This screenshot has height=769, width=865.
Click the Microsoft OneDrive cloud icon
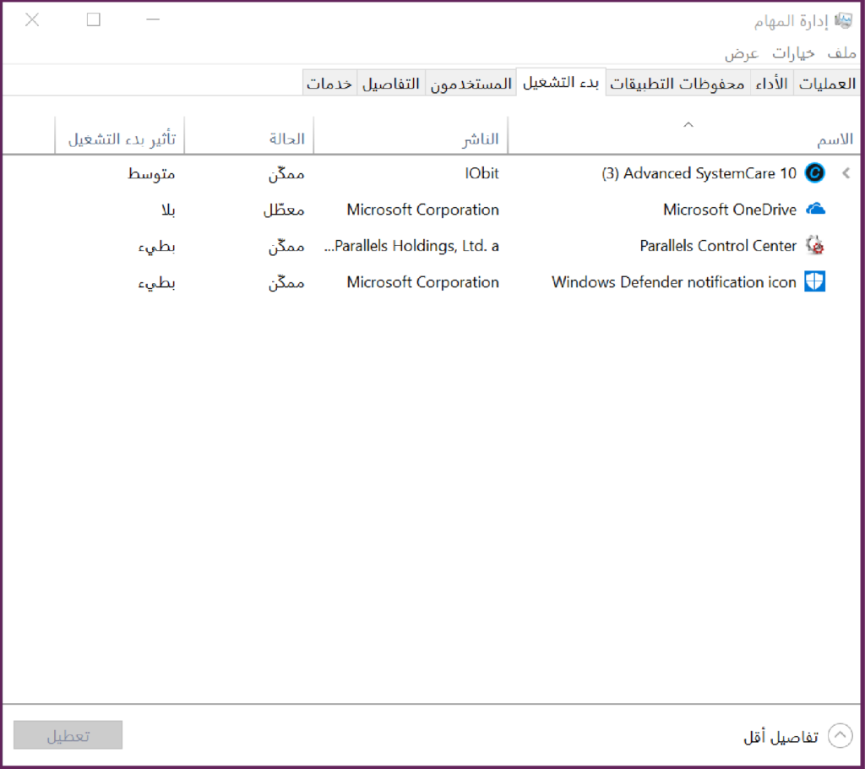[x=815, y=210]
